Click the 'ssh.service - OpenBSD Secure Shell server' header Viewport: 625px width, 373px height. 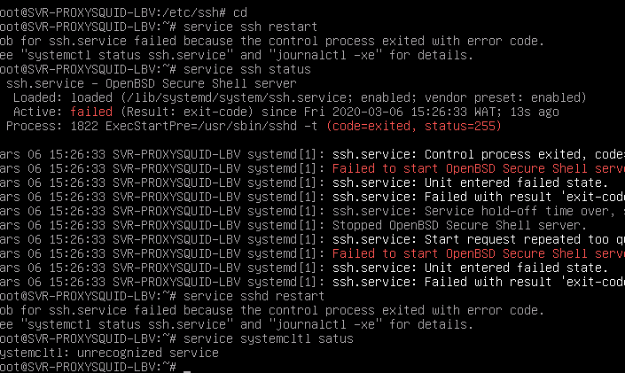pos(151,83)
